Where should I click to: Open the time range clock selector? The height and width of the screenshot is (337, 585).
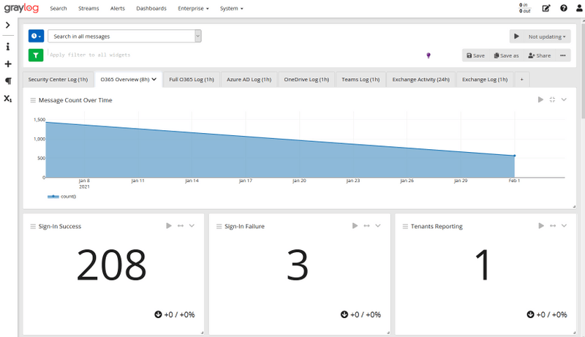pos(36,36)
